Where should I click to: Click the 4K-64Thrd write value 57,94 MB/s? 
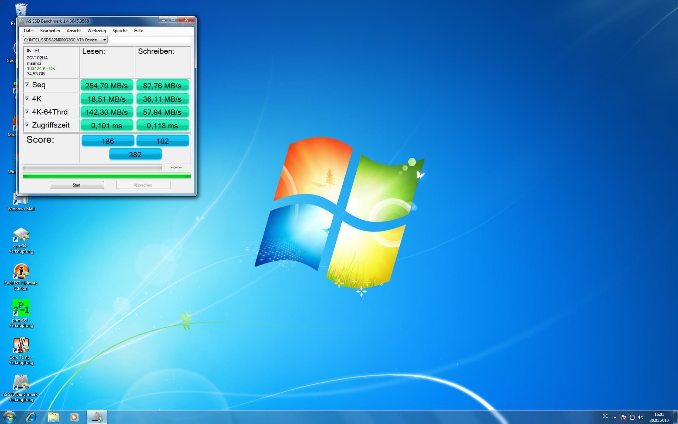click(162, 112)
